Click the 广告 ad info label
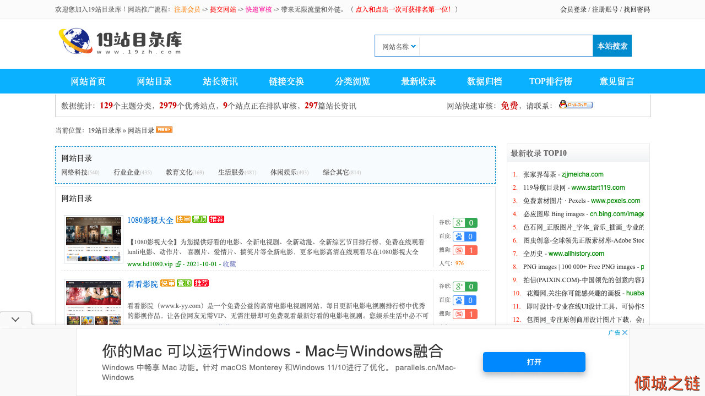Screen dimensions: 705x396 (x=615, y=333)
